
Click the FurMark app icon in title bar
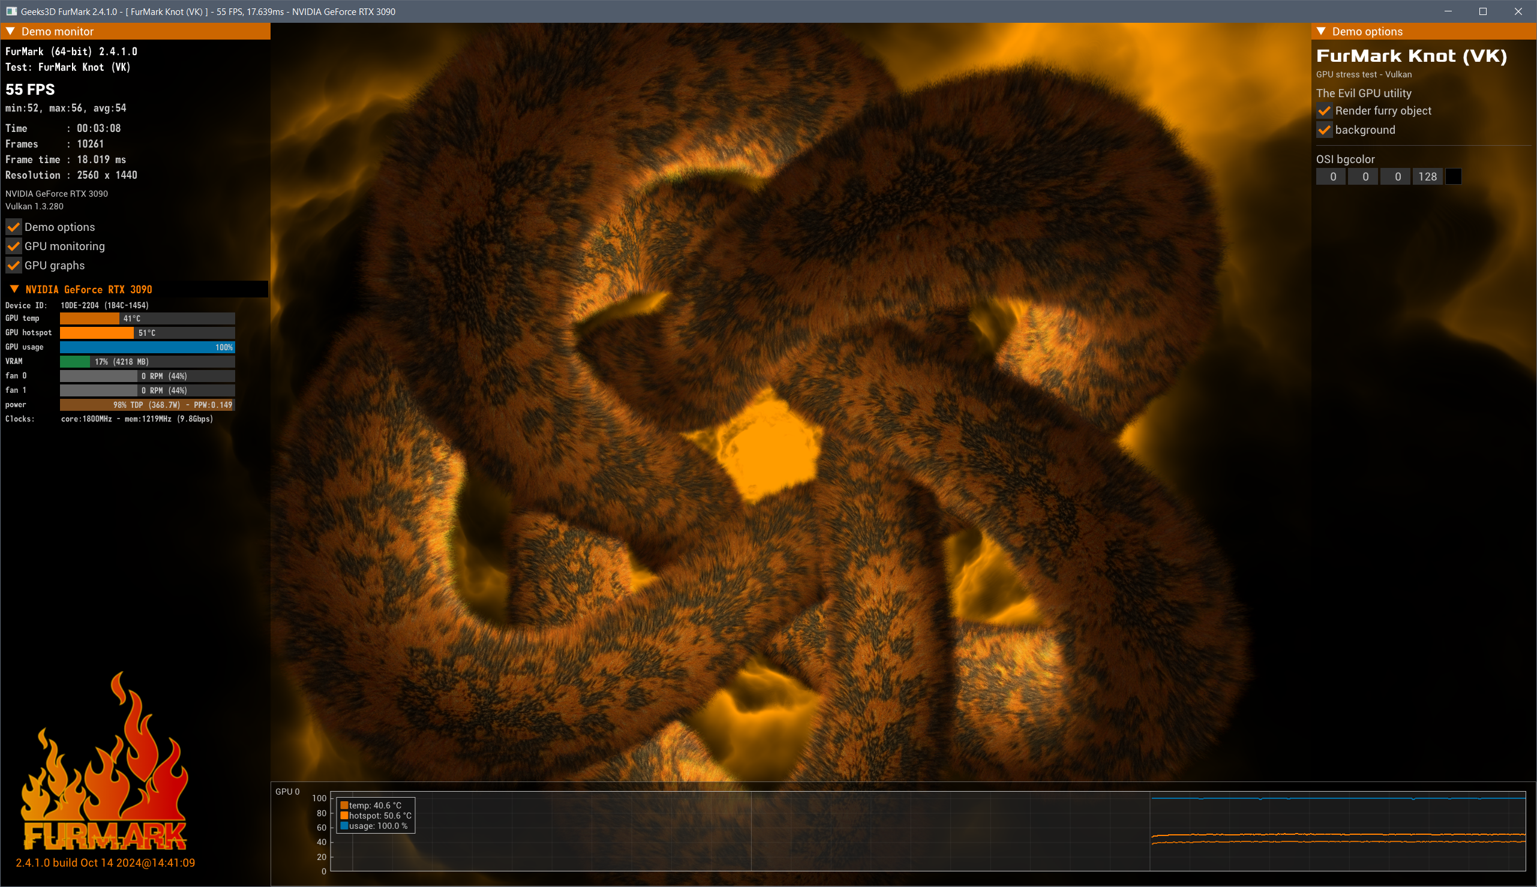11,11
